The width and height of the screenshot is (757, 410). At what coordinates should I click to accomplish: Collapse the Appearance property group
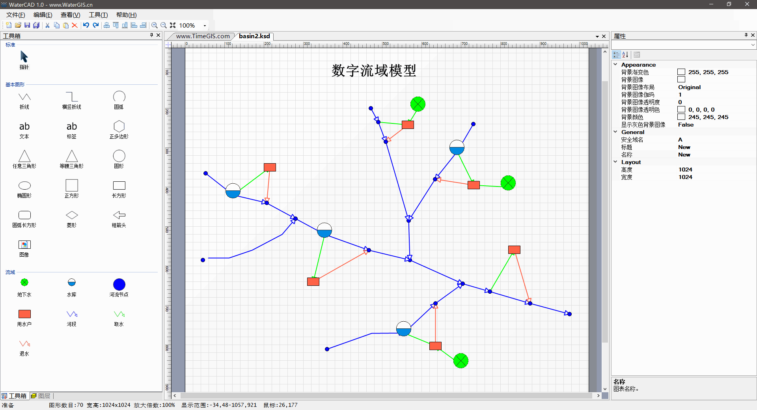[615, 65]
